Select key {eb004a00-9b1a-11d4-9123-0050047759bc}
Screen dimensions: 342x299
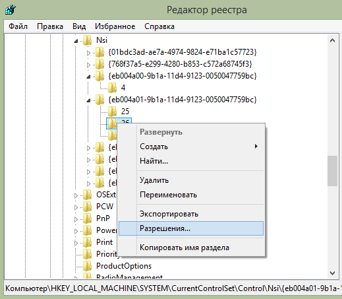click(x=183, y=76)
